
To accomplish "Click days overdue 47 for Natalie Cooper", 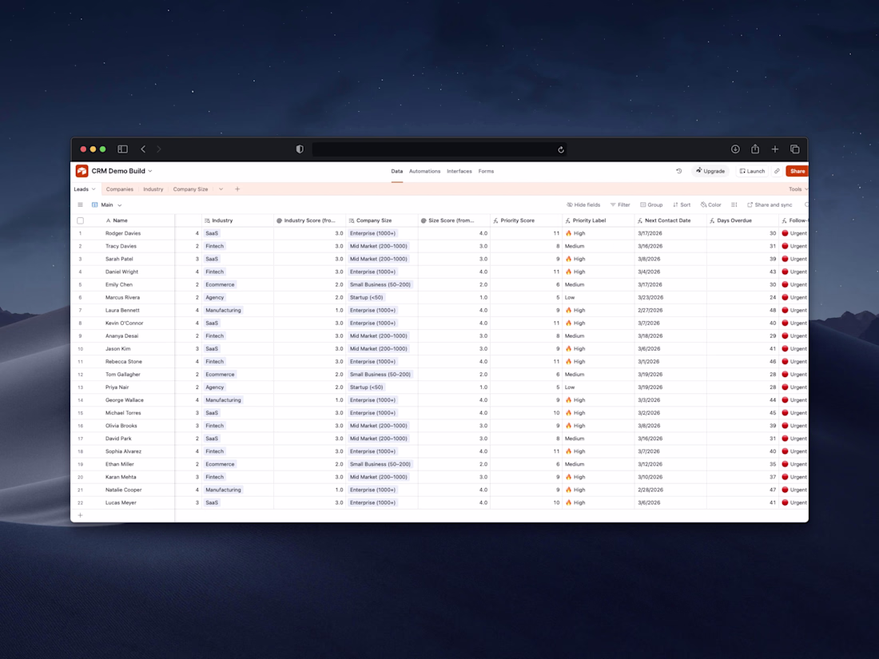I will coord(743,490).
